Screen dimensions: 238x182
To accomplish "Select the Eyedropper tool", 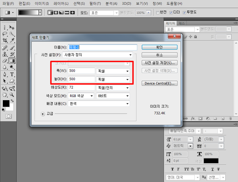I will (12, 40).
